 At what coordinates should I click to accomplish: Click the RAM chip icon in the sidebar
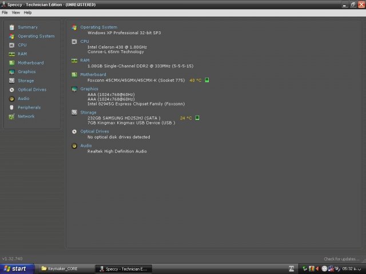(x=11, y=54)
